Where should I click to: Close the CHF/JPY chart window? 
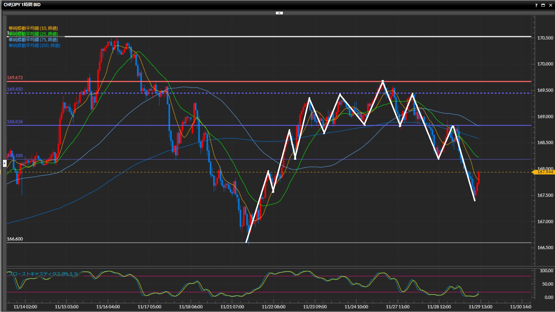(550, 5)
